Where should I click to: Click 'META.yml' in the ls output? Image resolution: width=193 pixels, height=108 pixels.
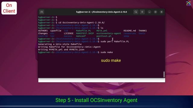pos(102,31)
